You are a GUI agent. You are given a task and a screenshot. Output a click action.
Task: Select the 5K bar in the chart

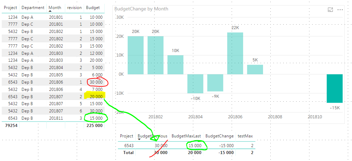point(255,69)
